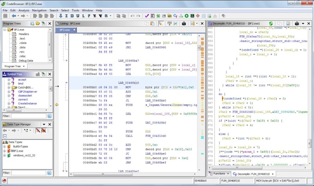Collapse all with minus icon in Data Type Manager
Viewport: 314px width, 186px height.
5,136
